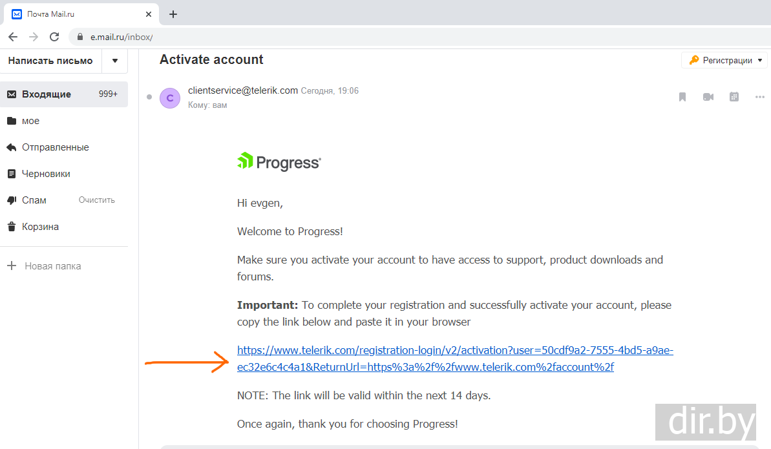Go forward in browser history
This screenshot has width=771, height=449.
click(x=34, y=37)
